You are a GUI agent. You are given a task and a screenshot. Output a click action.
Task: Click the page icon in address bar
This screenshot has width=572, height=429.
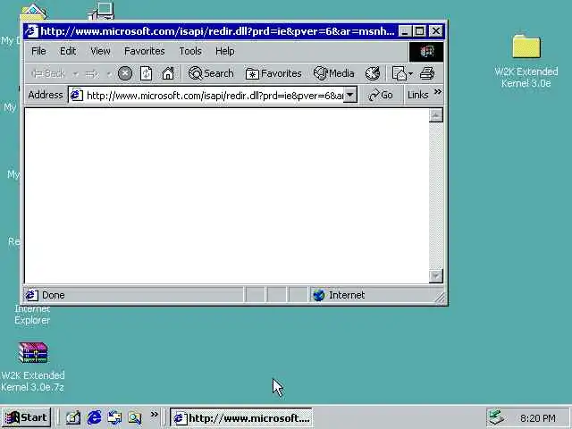coord(77,96)
